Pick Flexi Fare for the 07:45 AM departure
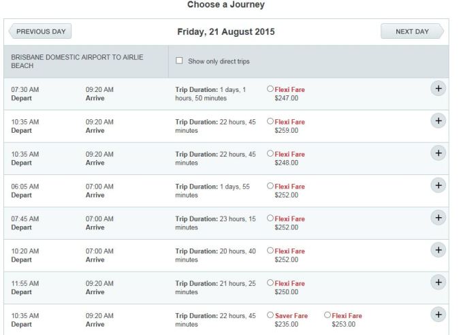The image size is (463, 335). click(270, 218)
